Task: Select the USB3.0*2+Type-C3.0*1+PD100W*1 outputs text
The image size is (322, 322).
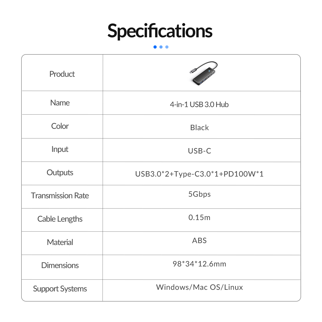Action: tap(199, 174)
